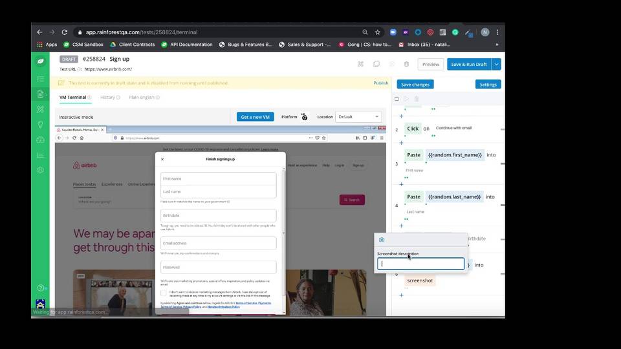The image size is (621, 349).
Task: Click the settings gear icon in sidebar
Action: pyautogui.click(x=40, y=170)
